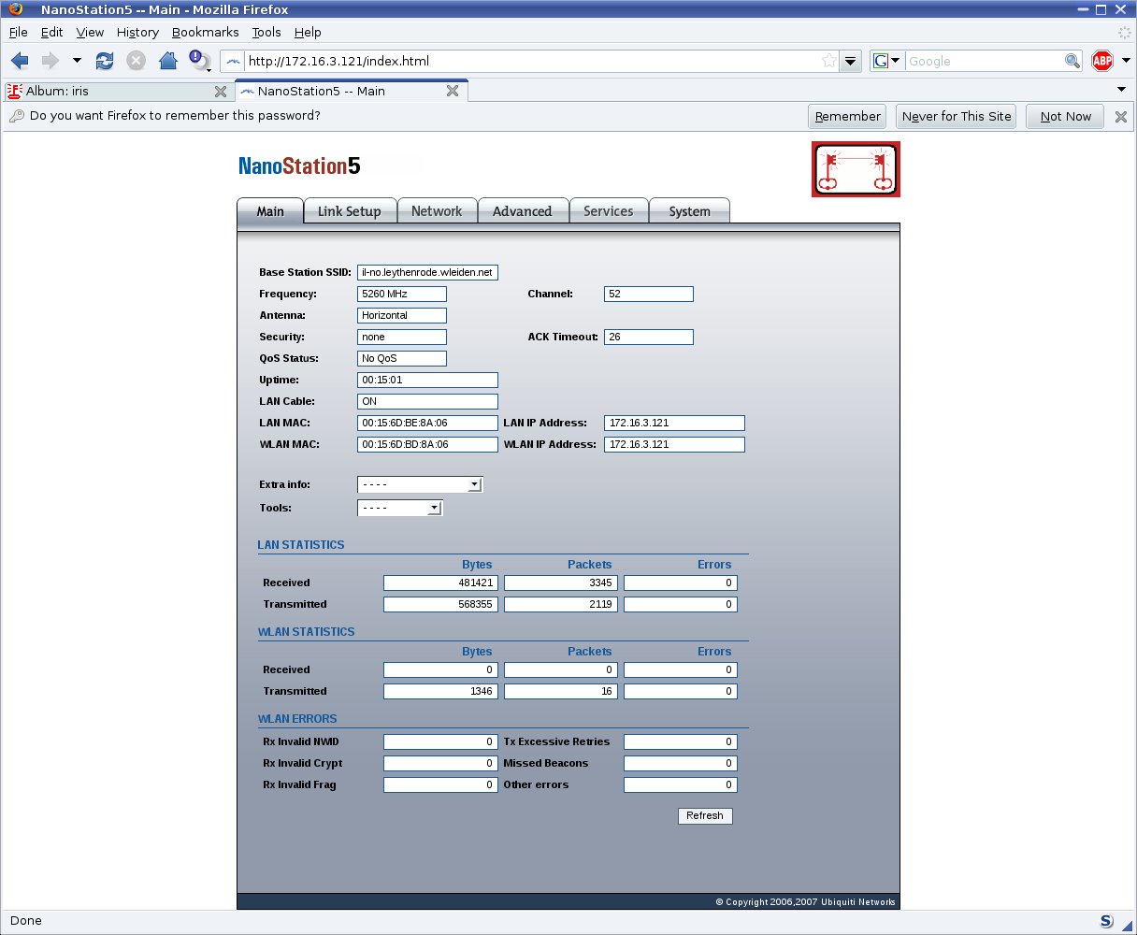
Task: Reload the page with the refresh icon
Action: coord(105,61)
